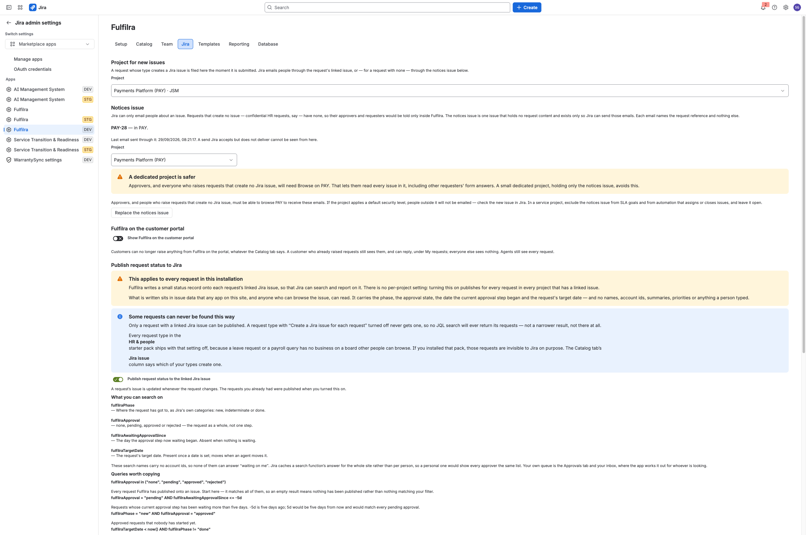806x535 pixels.
Task: Open the SG profile avatar
Action: click(797, 8)
